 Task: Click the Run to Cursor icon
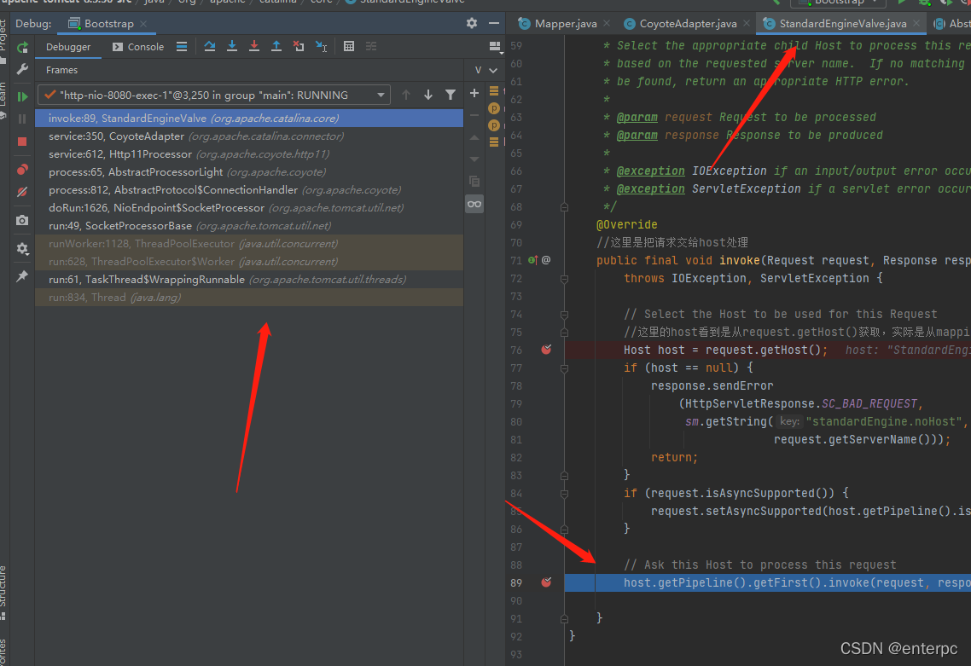(x=321, y=46)
